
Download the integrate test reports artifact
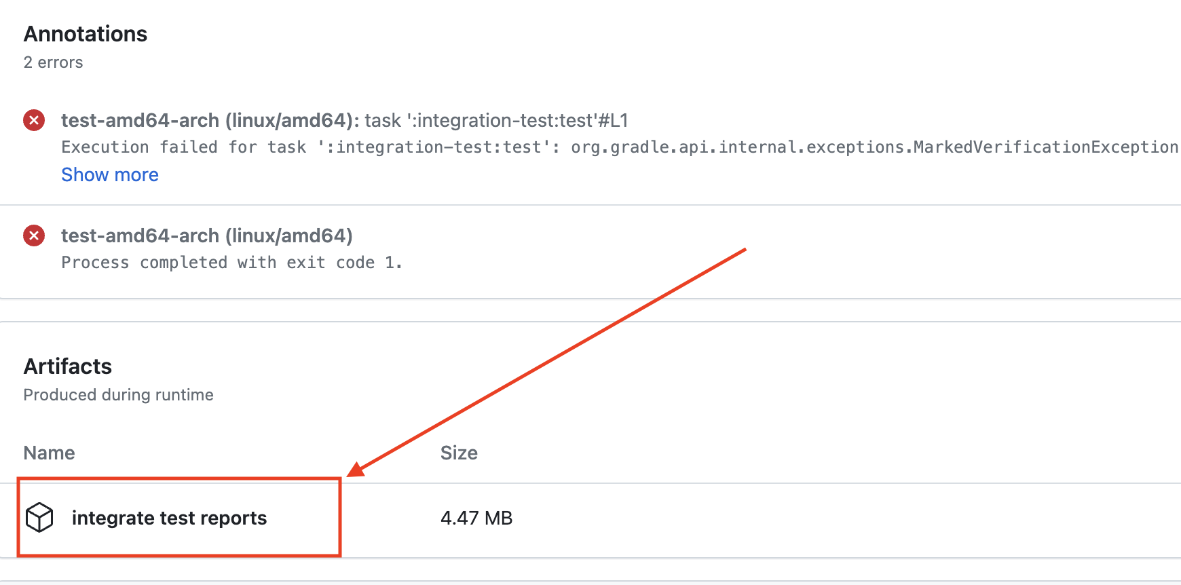click(169, 518)
